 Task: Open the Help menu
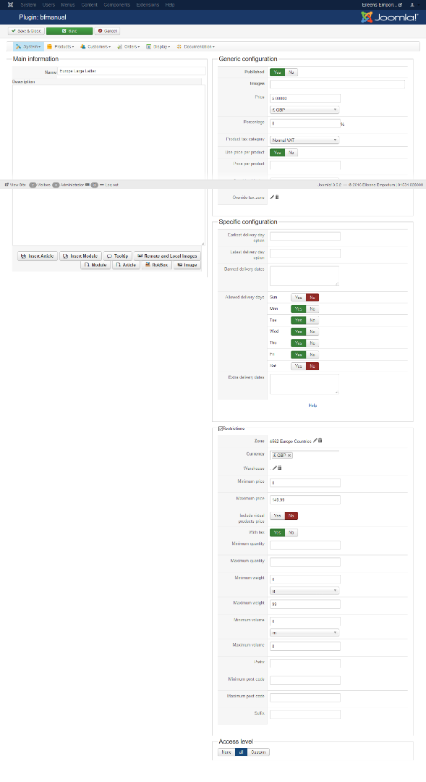170,4
